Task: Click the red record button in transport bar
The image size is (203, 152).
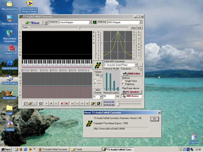Action: (x=62, y=104)
